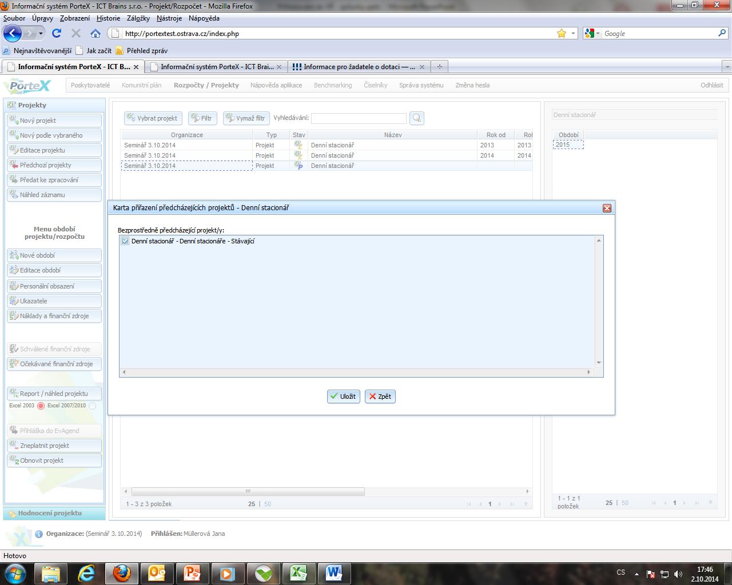
Task: Click the Filtr button
Action: [202, 118]
